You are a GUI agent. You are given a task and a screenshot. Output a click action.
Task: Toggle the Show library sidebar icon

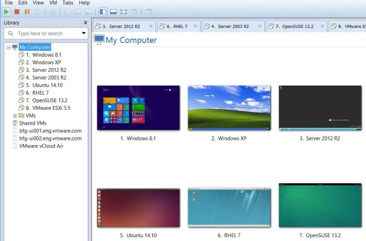tap(103, 12)
